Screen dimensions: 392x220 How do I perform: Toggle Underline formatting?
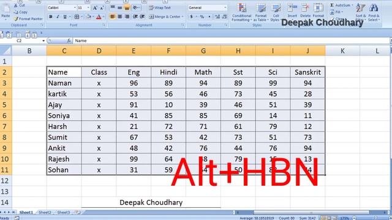pos(65,16)
